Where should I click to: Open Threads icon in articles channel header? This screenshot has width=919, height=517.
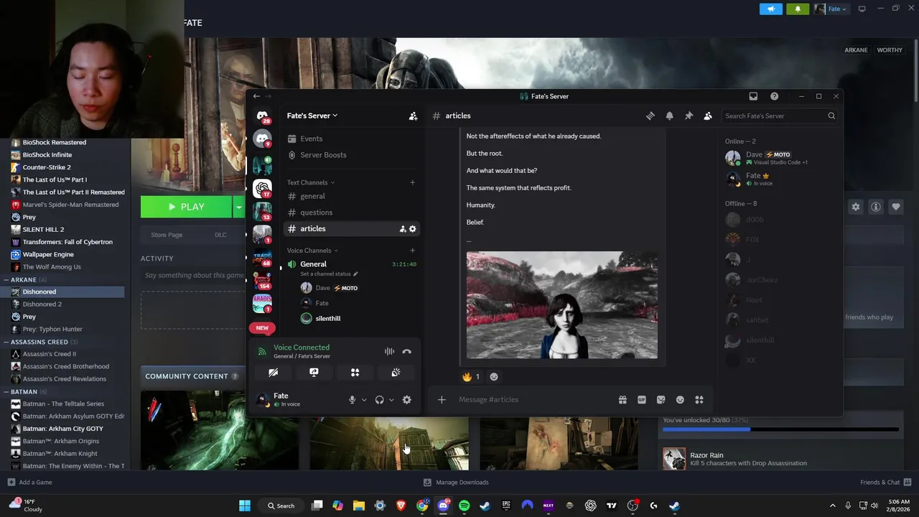point(650,116)
